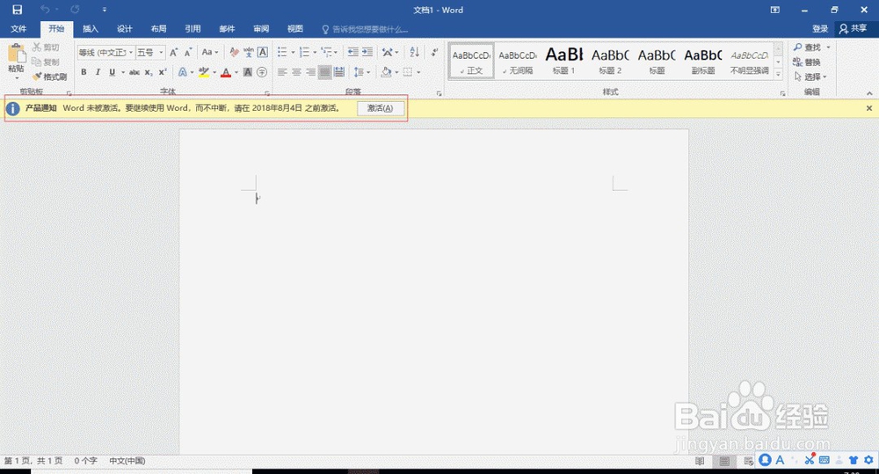Justify paragraph text
The width and height of the screenshot is (879, 474).
(x=324, y=72)
